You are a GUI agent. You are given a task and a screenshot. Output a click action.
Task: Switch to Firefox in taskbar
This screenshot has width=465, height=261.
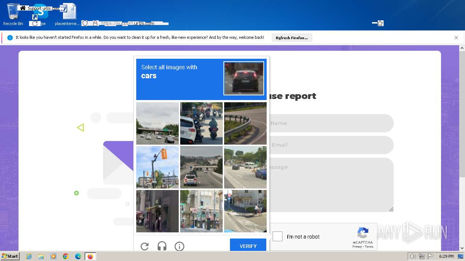click(90, 256)
